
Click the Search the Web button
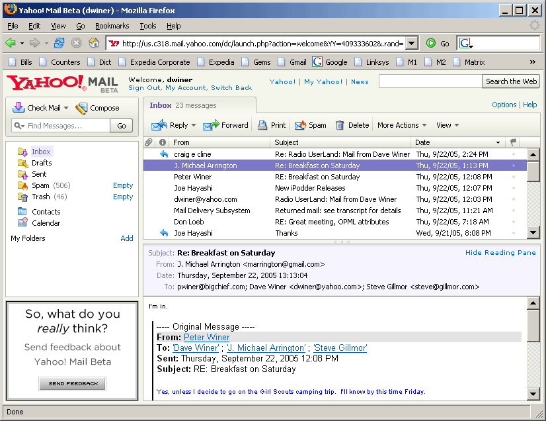pos(511,81)
